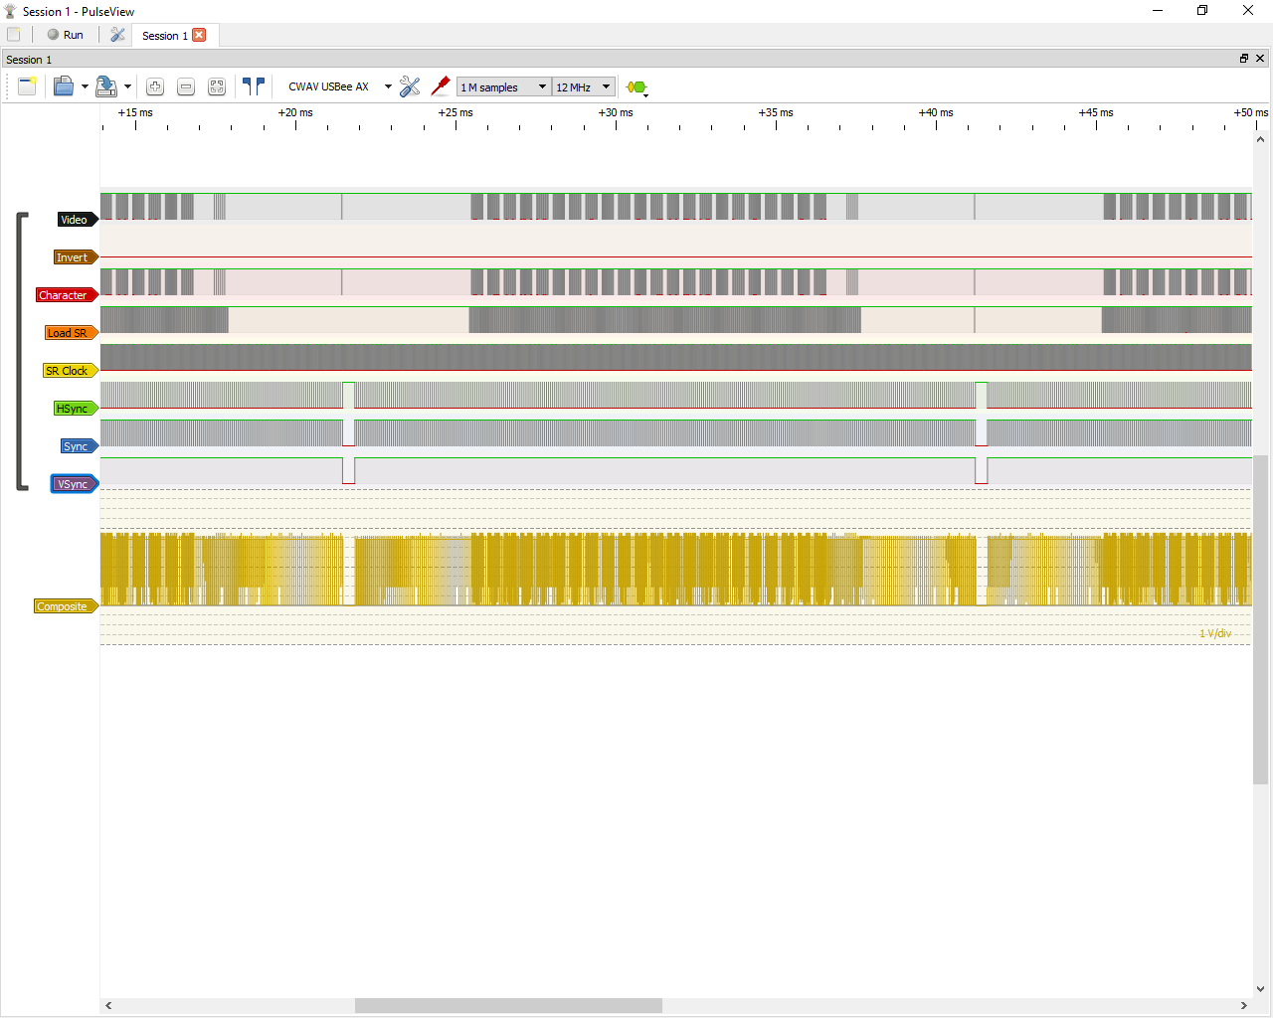The height and width of the screenshot is (1018, 1273).
Task: Click the vertical scrollbar down arrow
Action: [x=1260, y=989]
